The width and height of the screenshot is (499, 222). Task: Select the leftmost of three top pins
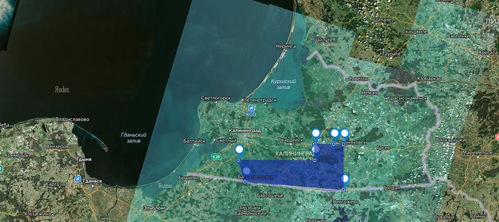[315, 133]
